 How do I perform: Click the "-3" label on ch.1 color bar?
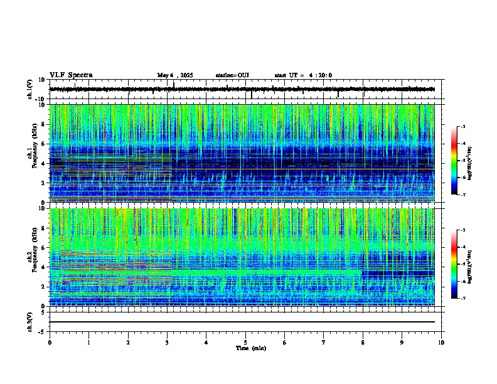pyautogui.click(x=462, y=127)
